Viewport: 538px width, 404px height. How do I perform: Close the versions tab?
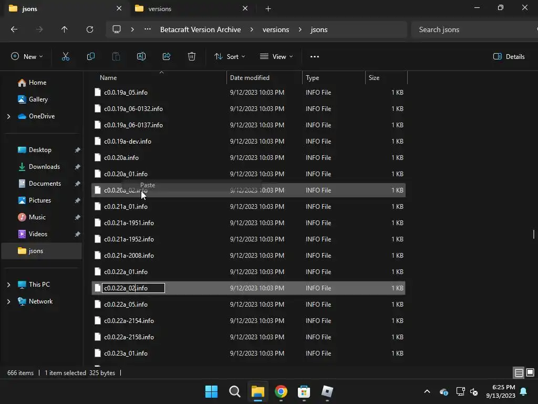[245, 8]
